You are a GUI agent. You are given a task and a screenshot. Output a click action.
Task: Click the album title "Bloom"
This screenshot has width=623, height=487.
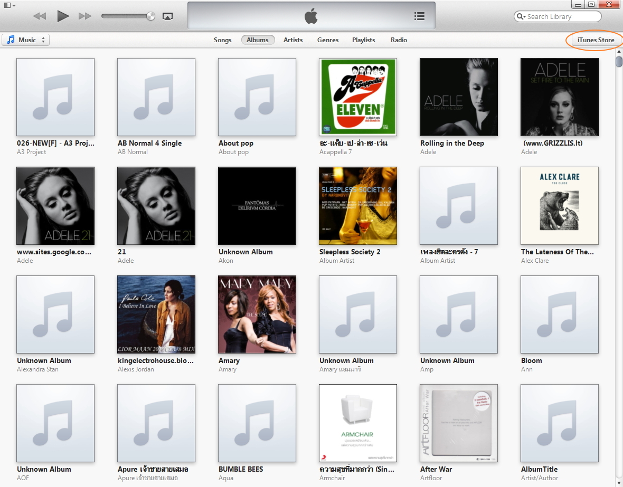coord(531,361)
